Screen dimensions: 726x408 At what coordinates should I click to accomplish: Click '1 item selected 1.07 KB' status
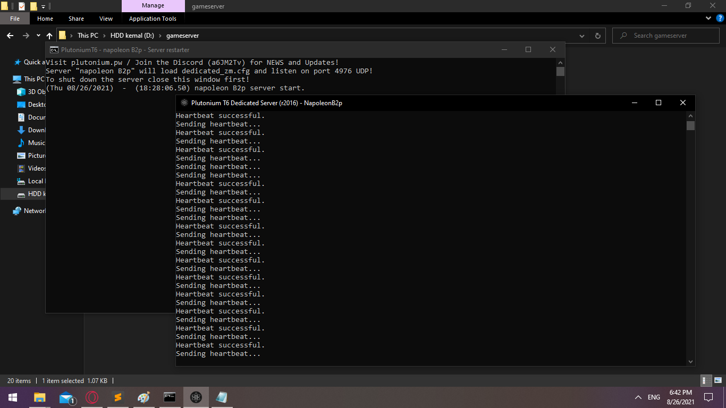tap(75, 380)
